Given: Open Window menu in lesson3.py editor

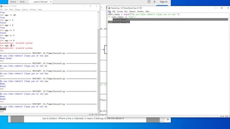Looking at the screenshot, I should click(140, 11).
